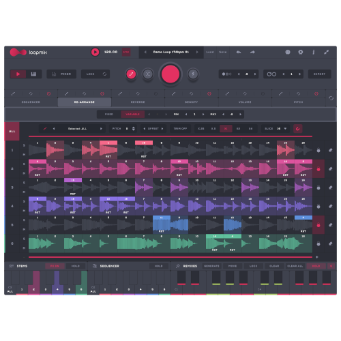The image size is (341, 341).
Task: Click the Pitch up/down spinner arrows
Action: click(134, 129)
